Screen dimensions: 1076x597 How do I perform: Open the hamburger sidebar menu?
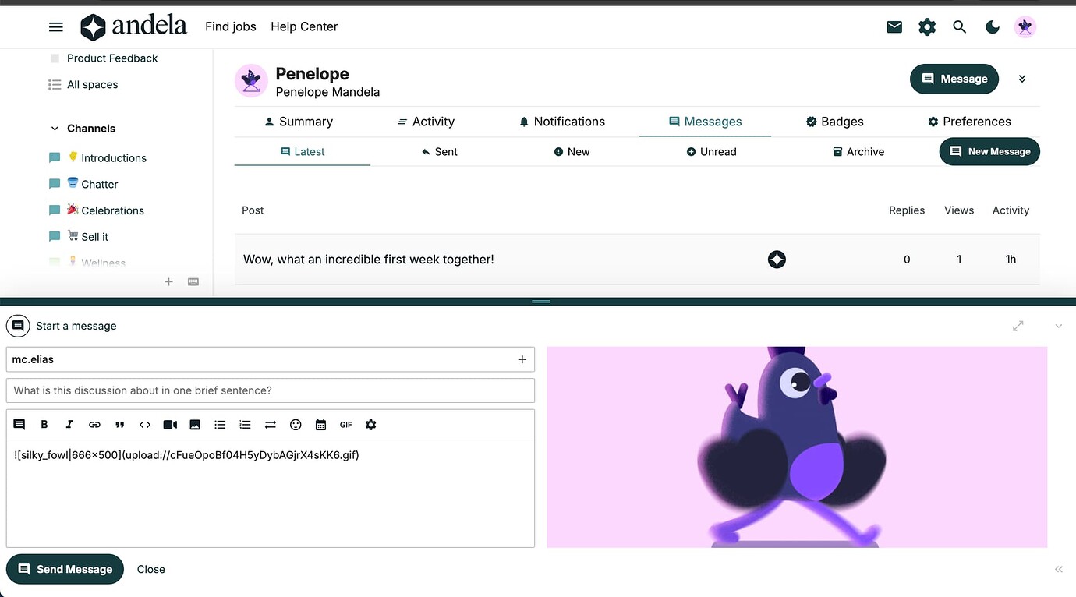pyautogui.click(x=56, y=26)
